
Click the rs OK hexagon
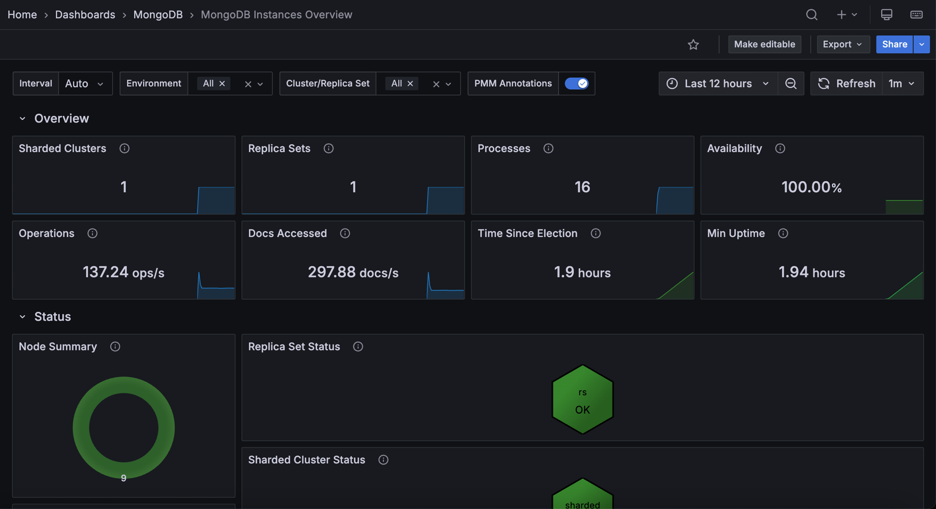coord(582,399)
